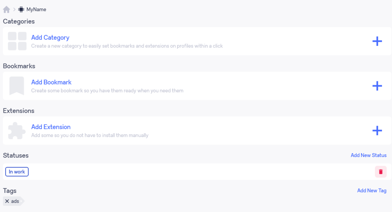Click the plus icon to add category

[377, 41]
